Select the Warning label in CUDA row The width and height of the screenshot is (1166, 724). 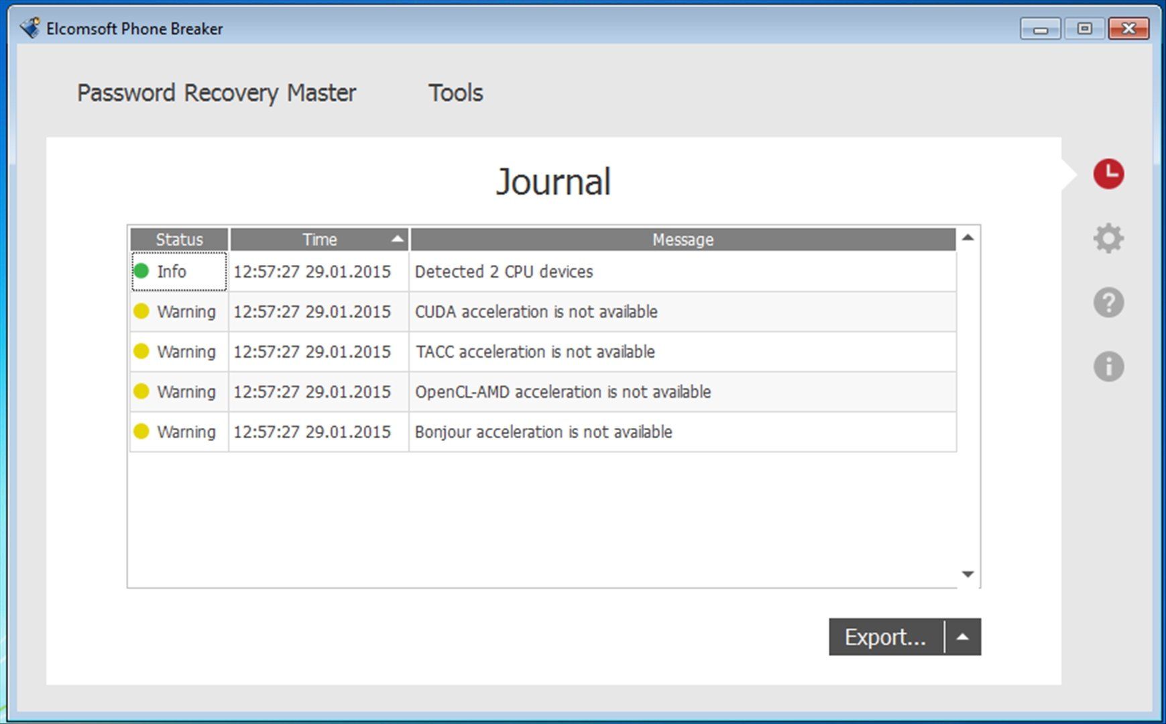(x=186, y=312)
